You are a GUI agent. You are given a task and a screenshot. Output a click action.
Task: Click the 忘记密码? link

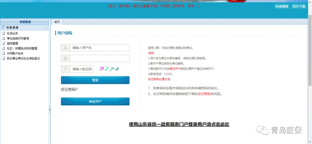69,90
